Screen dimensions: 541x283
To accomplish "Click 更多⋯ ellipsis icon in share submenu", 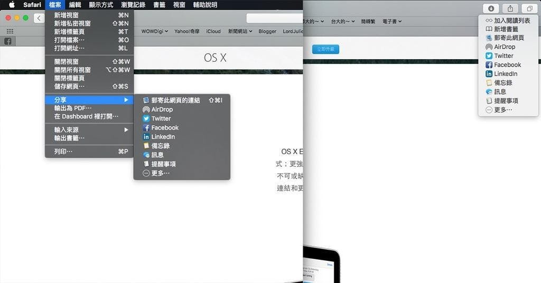I will click(x=146, y=173).
